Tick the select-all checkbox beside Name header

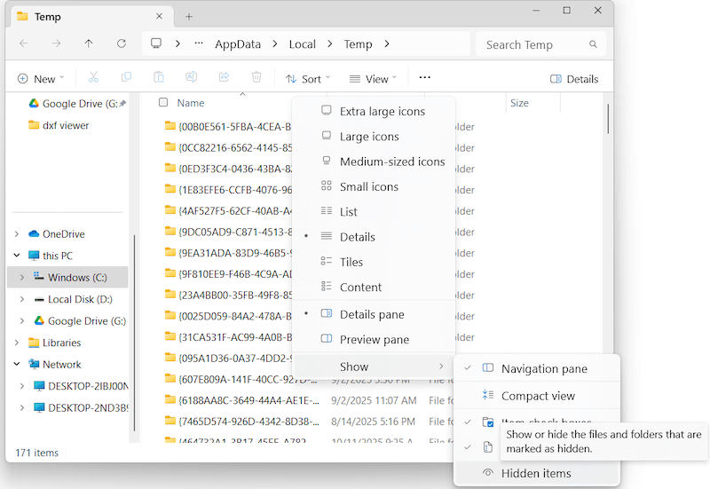click(163, 103)
